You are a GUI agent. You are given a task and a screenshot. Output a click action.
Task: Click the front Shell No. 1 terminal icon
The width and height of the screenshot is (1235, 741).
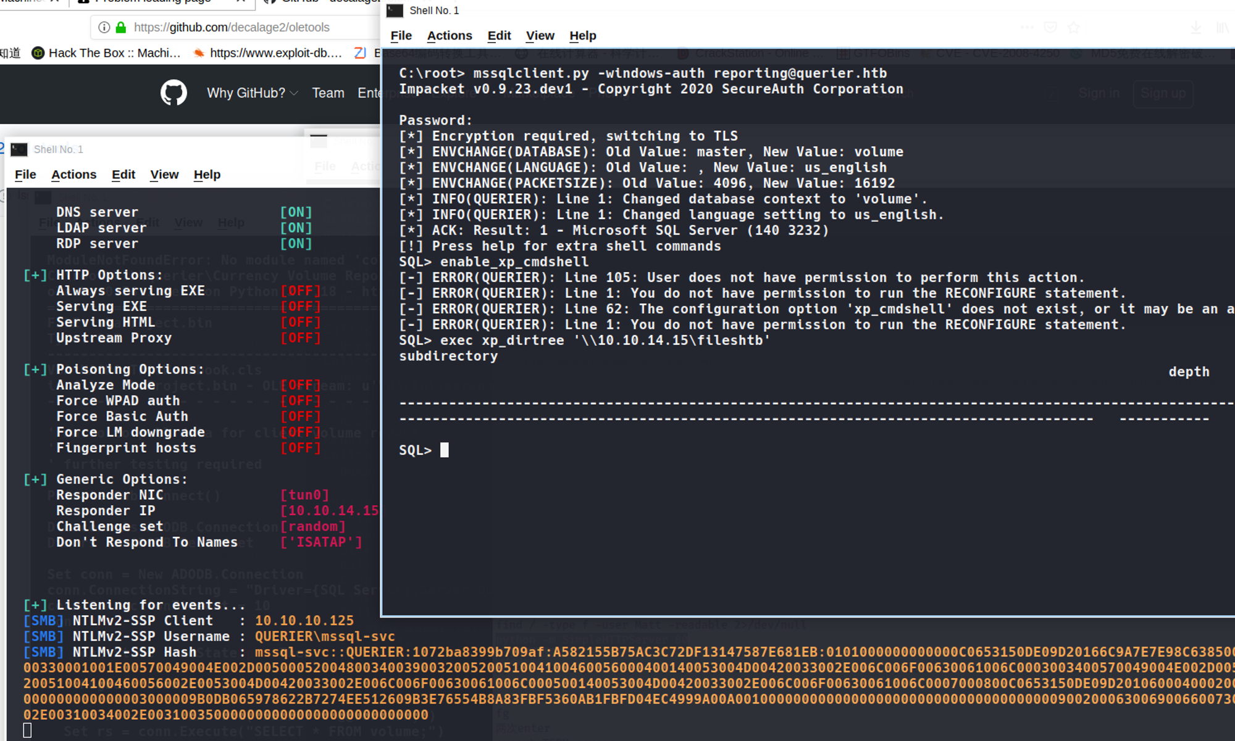(395, 10)
